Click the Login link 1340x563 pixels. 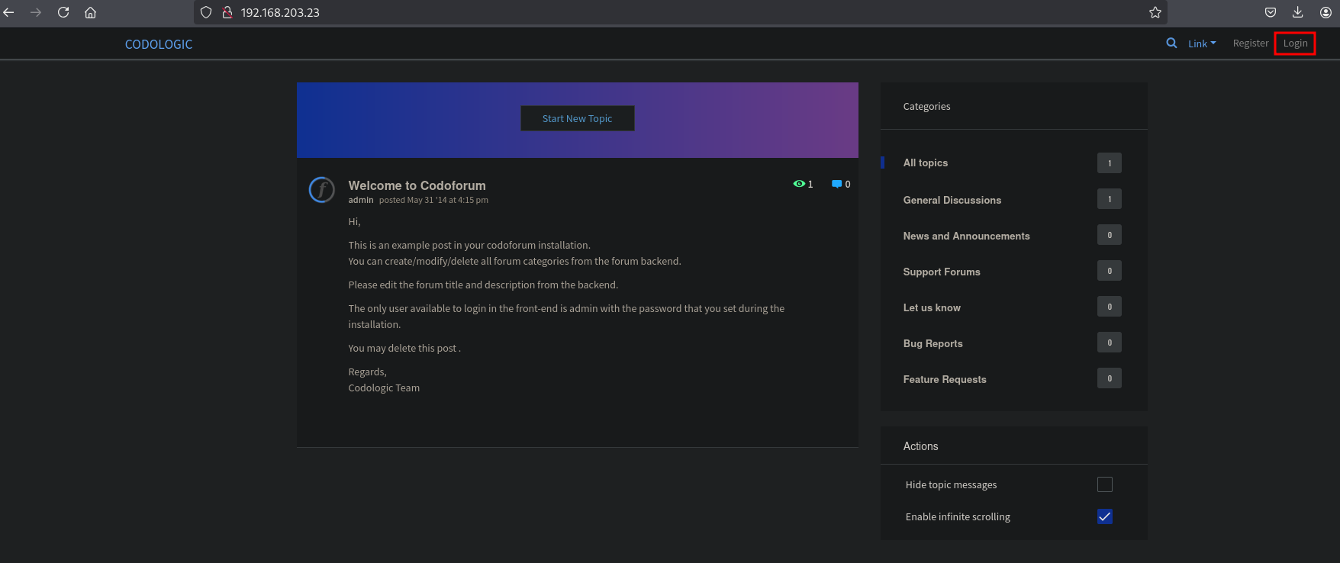pyautogui.click(x=1295, y=43)
